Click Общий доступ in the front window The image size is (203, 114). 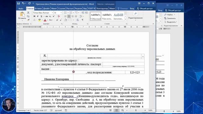coord(145,9)
